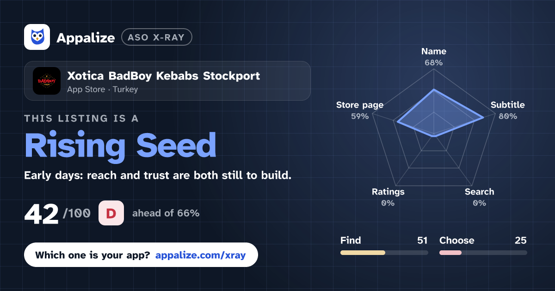
Task: Click the center of the radar chart
Action: 434,138
